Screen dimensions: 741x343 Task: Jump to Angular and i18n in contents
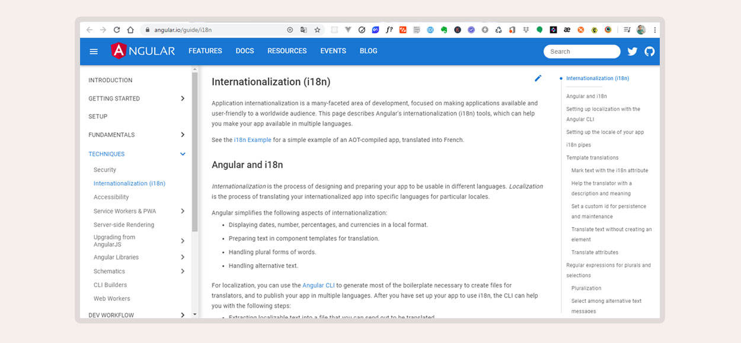[x=586, y=96]
